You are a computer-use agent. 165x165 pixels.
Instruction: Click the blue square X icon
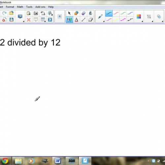coord(50,20)
